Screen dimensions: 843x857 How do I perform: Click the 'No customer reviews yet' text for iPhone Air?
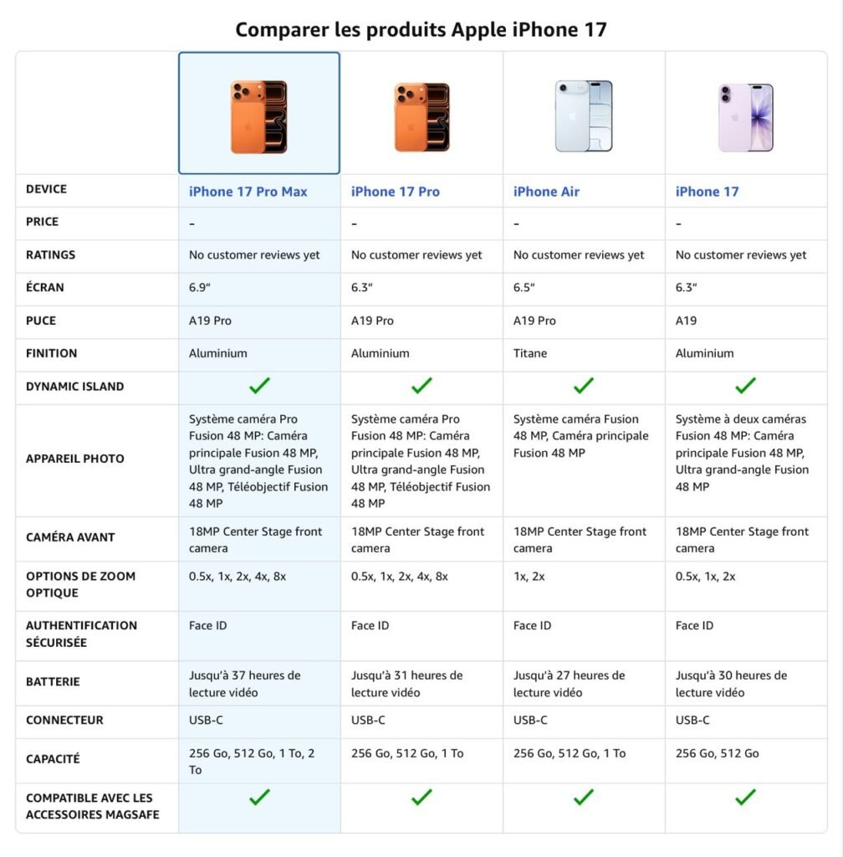pyautogui.click(x=579, y=255)
